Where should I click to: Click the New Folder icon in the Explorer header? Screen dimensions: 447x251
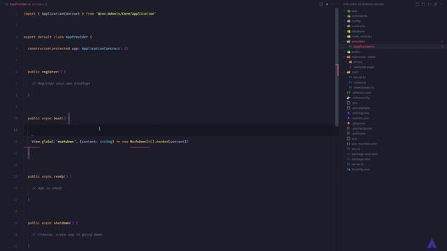423,4
